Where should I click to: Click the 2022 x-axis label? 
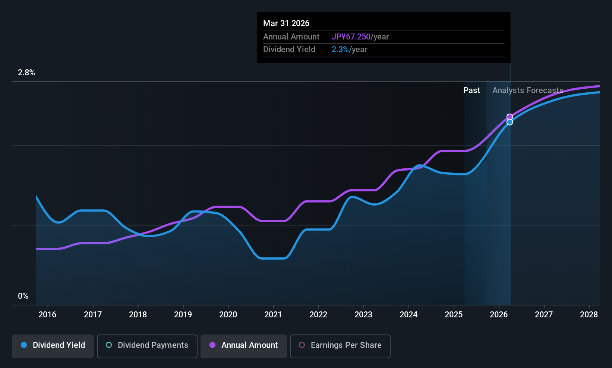[318, 315]
